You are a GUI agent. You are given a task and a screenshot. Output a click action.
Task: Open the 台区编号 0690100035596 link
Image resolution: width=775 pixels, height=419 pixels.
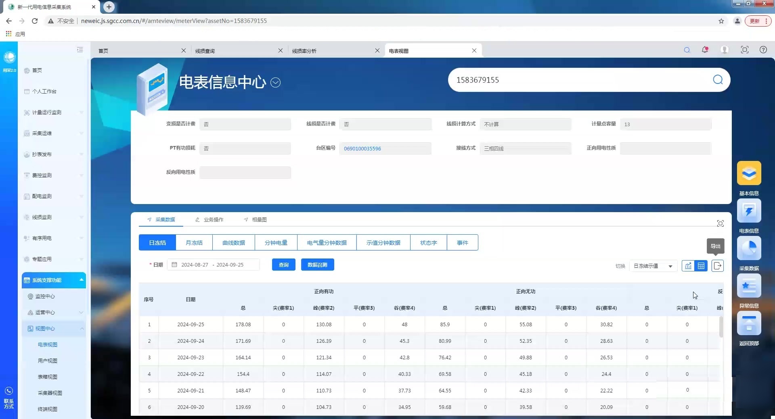pyautogui.click(x=362, y=149)
